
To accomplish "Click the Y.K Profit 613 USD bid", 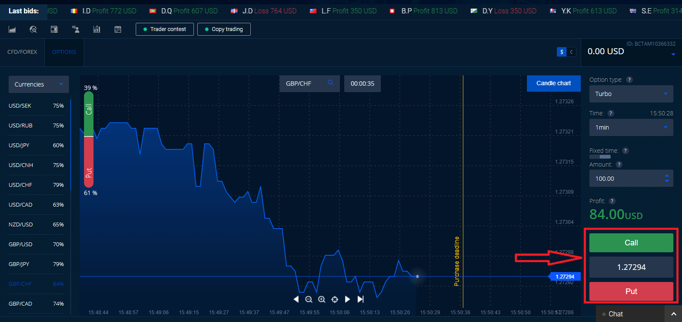I will tap(583, 11).
